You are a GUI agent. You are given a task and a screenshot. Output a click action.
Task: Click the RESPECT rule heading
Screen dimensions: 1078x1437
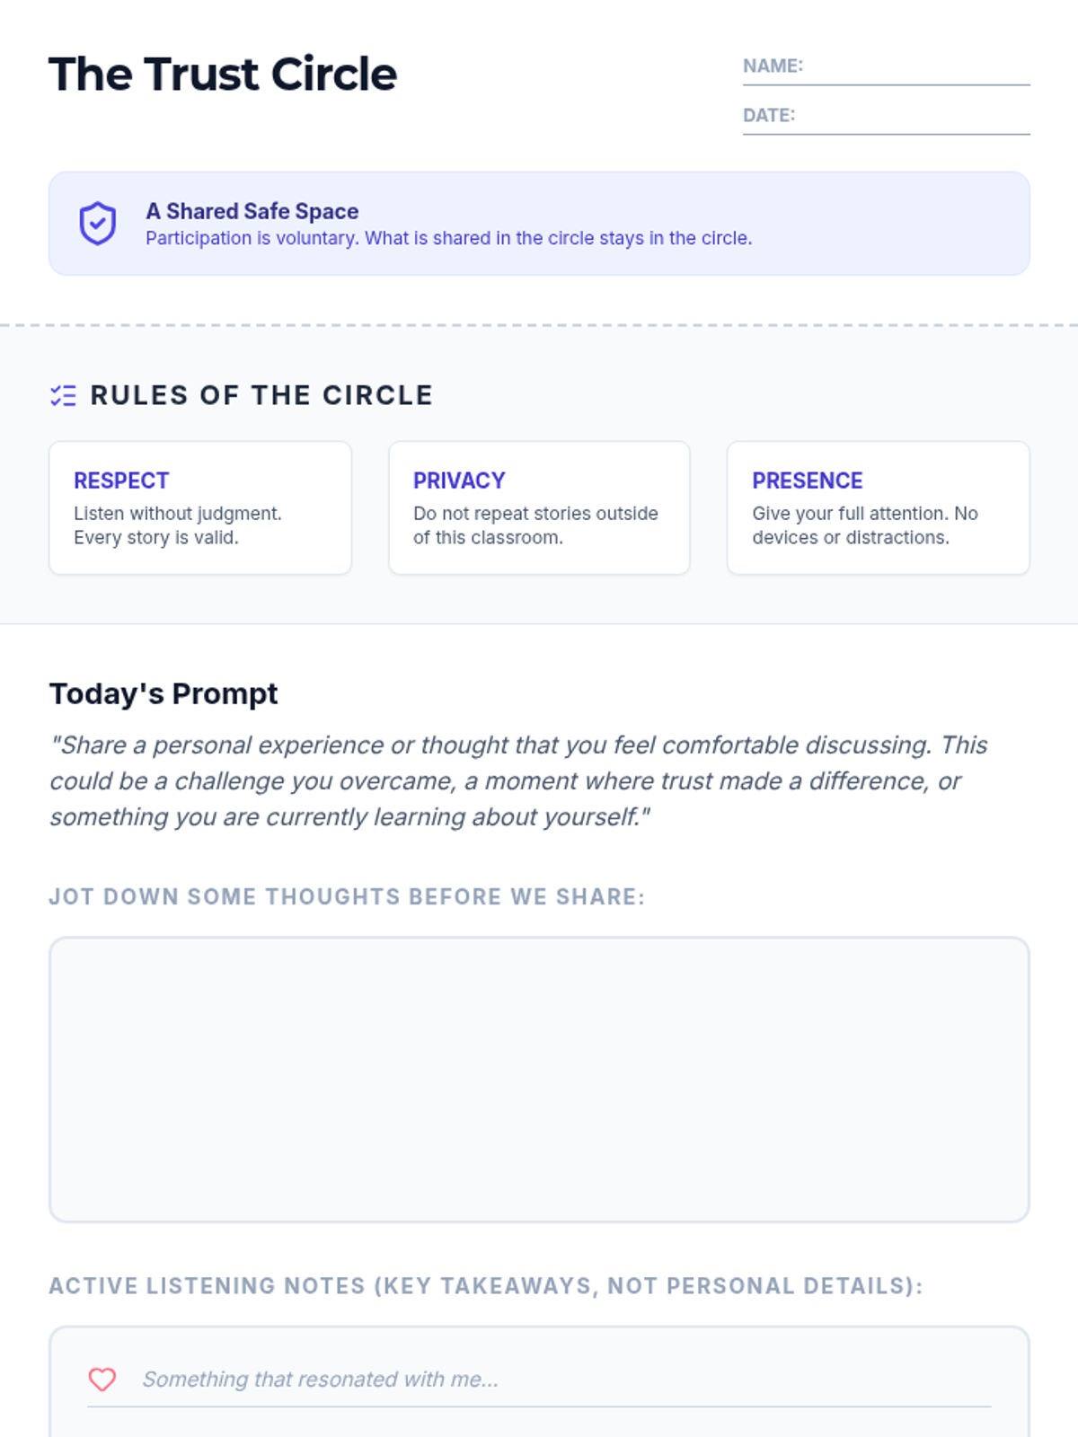click(x=121, y=480)
